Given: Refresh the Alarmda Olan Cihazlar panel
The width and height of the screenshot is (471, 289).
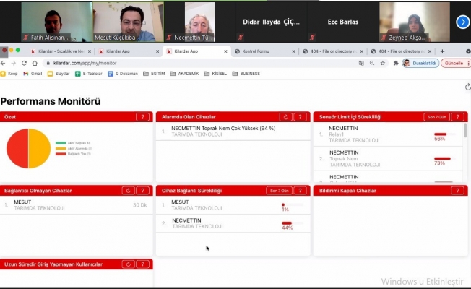Looking at the screenshot, I should (286, 117).
